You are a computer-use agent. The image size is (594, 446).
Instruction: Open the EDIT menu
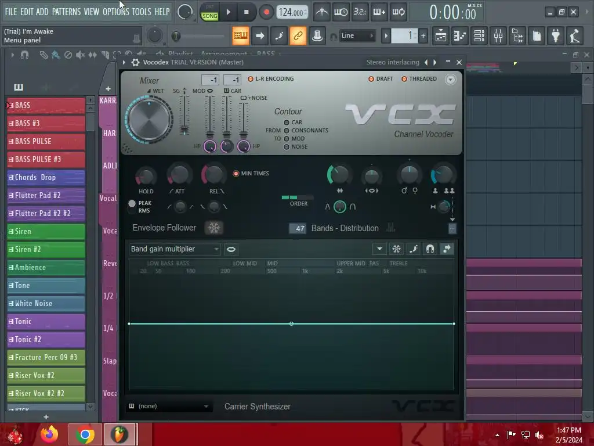[27, 12]
